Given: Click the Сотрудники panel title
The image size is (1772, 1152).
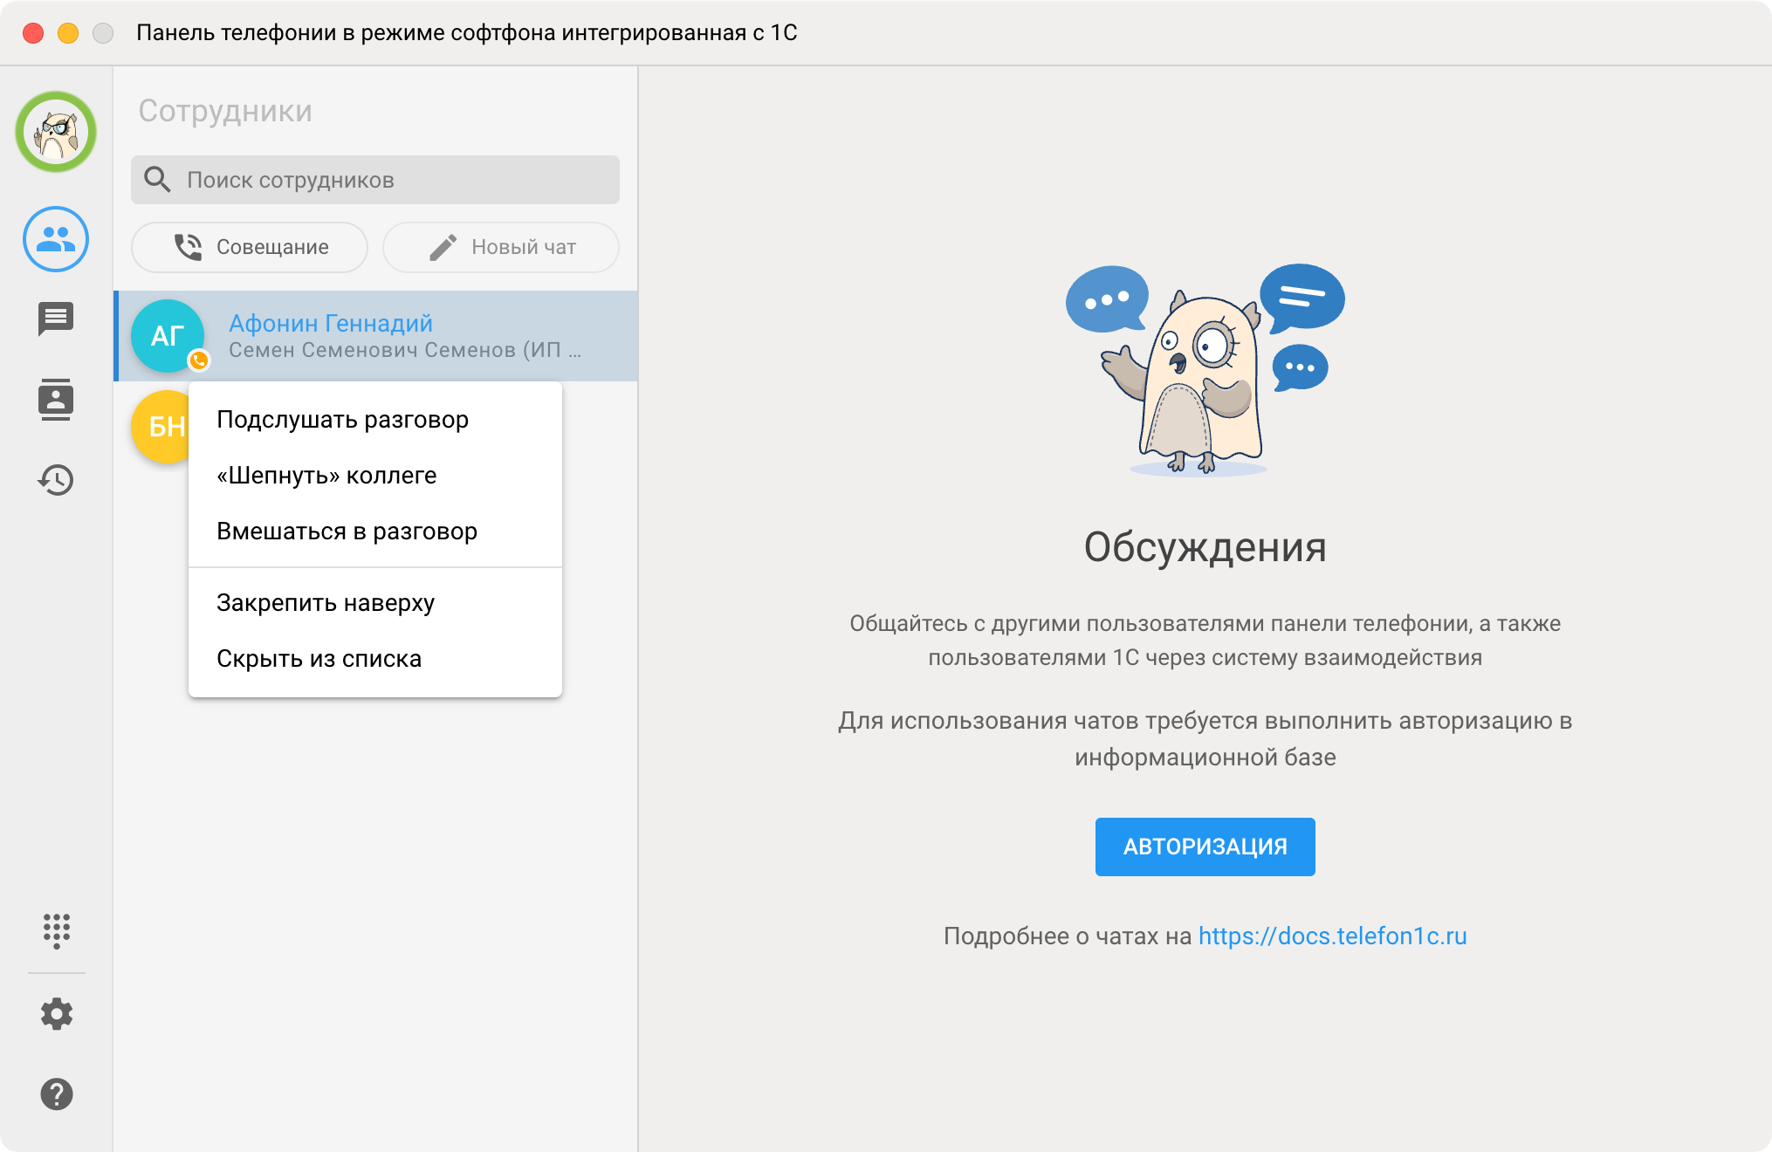Looking at the screenshot, I should 225,111.
